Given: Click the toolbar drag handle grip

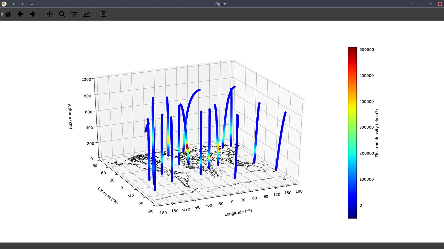Looking at the screenshot, I should [x=2, y=14].
